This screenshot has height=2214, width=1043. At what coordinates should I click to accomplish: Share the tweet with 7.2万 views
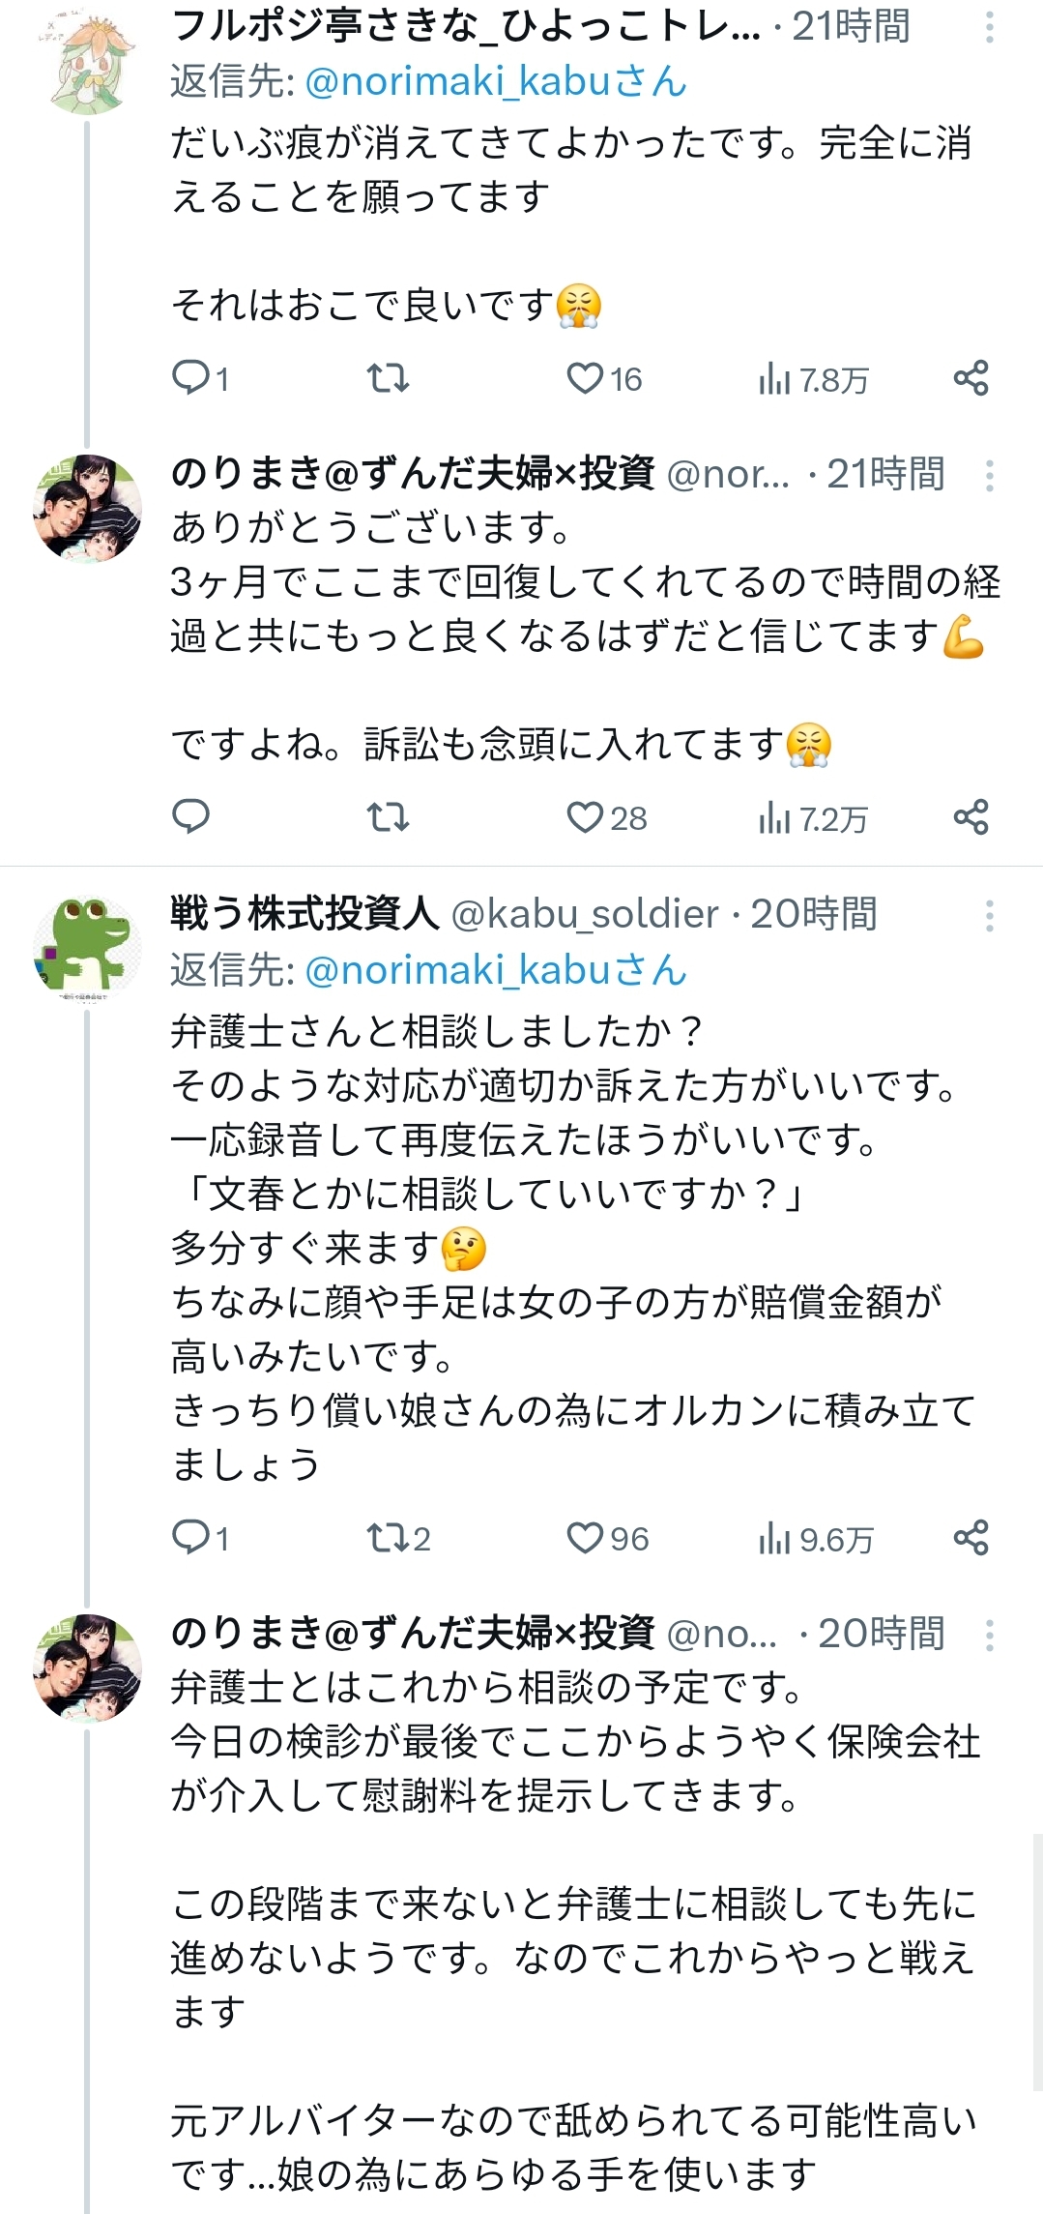(x=971, y=818)
